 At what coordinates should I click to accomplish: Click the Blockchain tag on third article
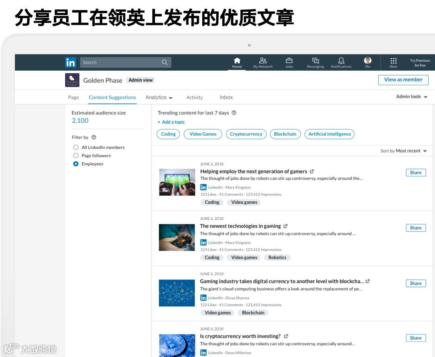point(253,313)
